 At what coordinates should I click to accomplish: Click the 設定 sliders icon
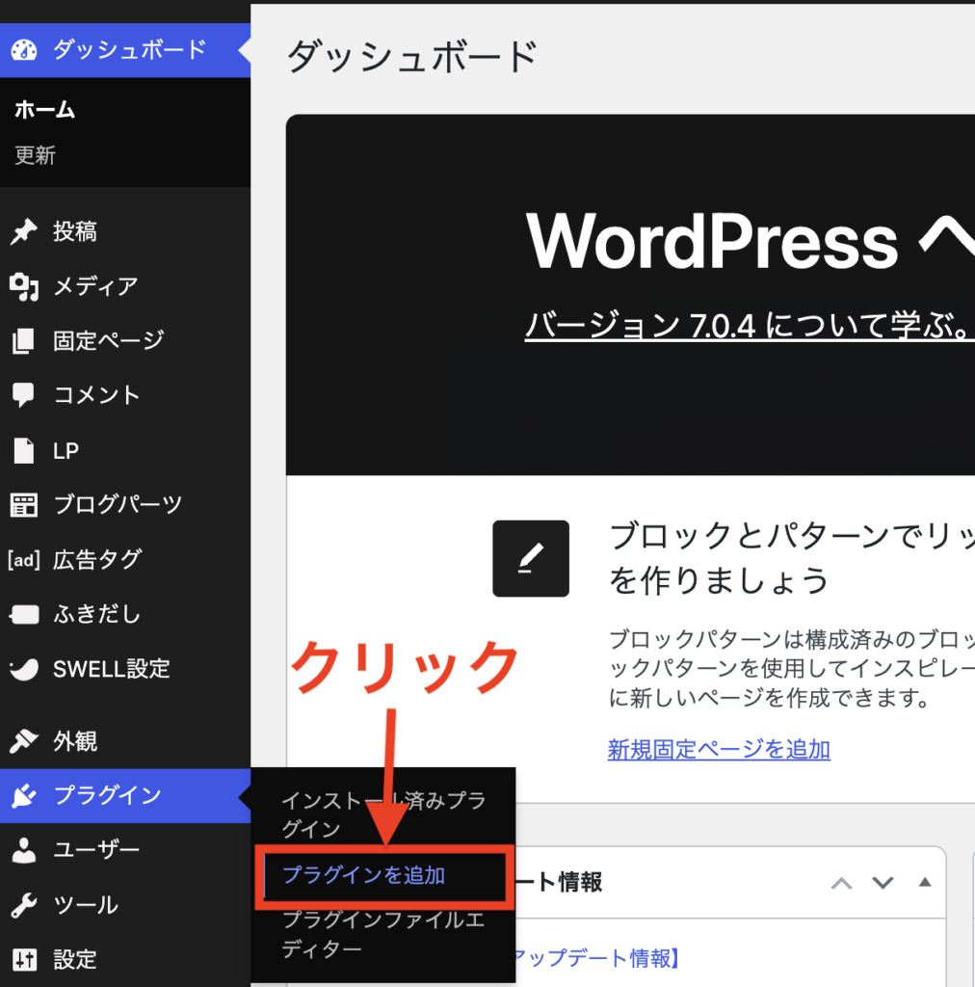24,960
